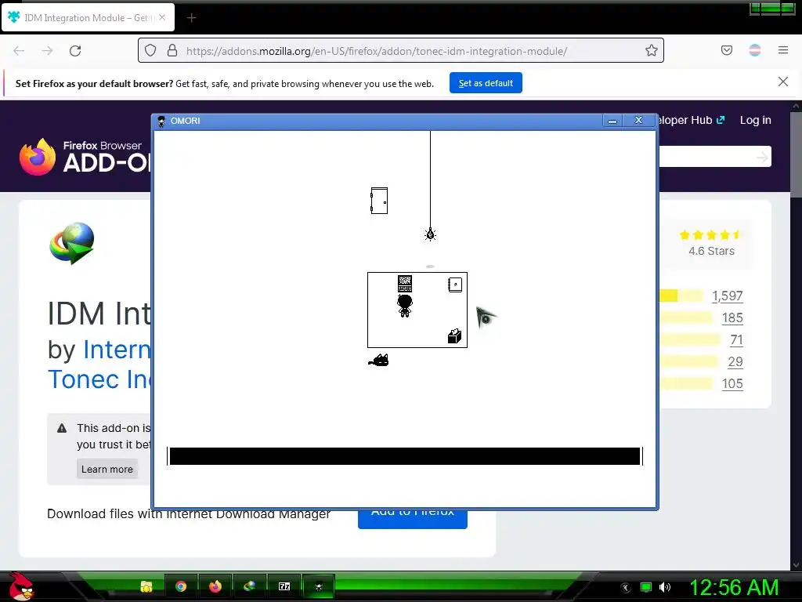Open Internet Download Manager taskbar icon
The image size is (802, 602).
pos(249,586)
